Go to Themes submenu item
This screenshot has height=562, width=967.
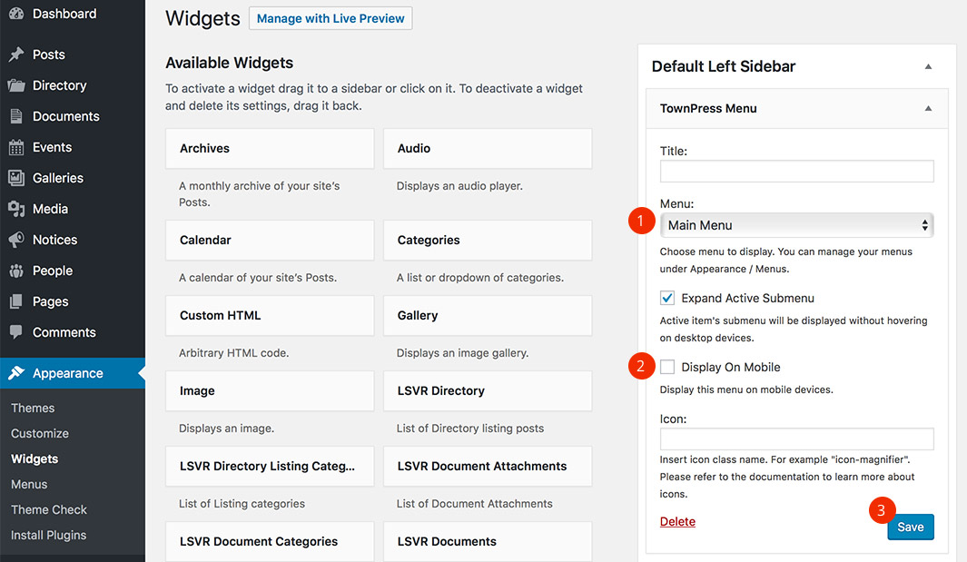(x=33, y=408)
